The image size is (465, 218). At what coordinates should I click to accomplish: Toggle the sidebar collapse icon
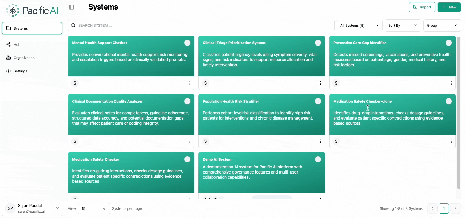click(x=71, y=7)
